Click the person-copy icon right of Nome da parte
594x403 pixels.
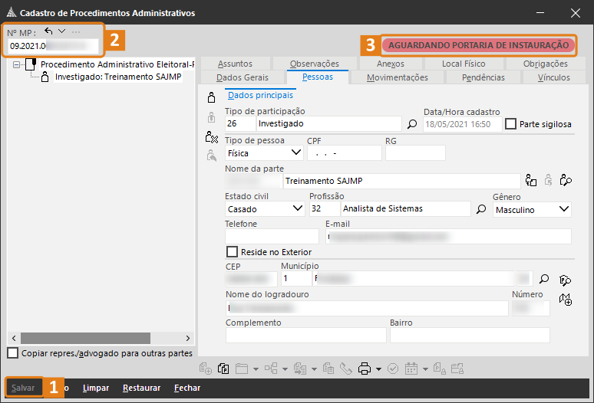pyautogui.click(x=531, y=180)
